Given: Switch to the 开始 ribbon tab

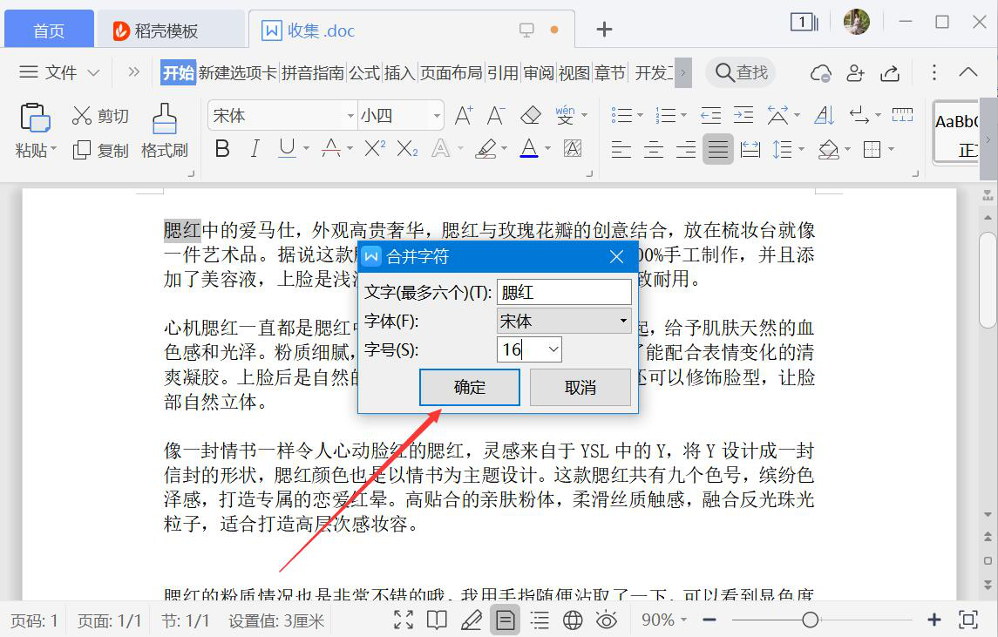Looking at the screenshot, I should click(x=178, y=72).
